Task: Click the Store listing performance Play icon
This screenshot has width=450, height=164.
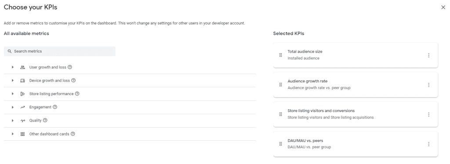Action: 23,94
